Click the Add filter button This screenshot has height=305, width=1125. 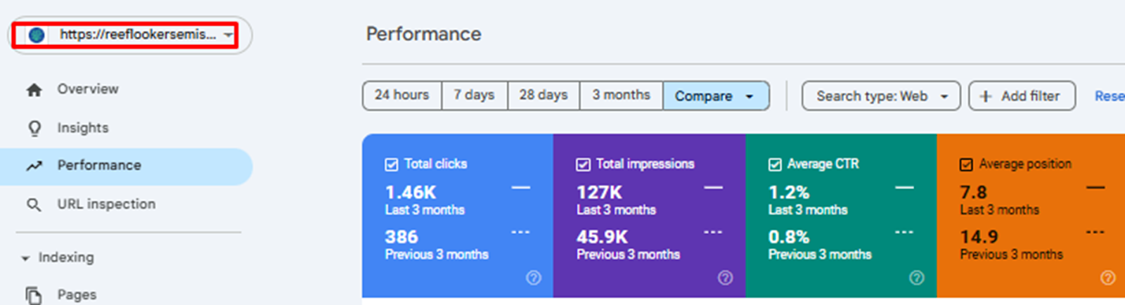pyautogui.click(x=1022, y=96)
